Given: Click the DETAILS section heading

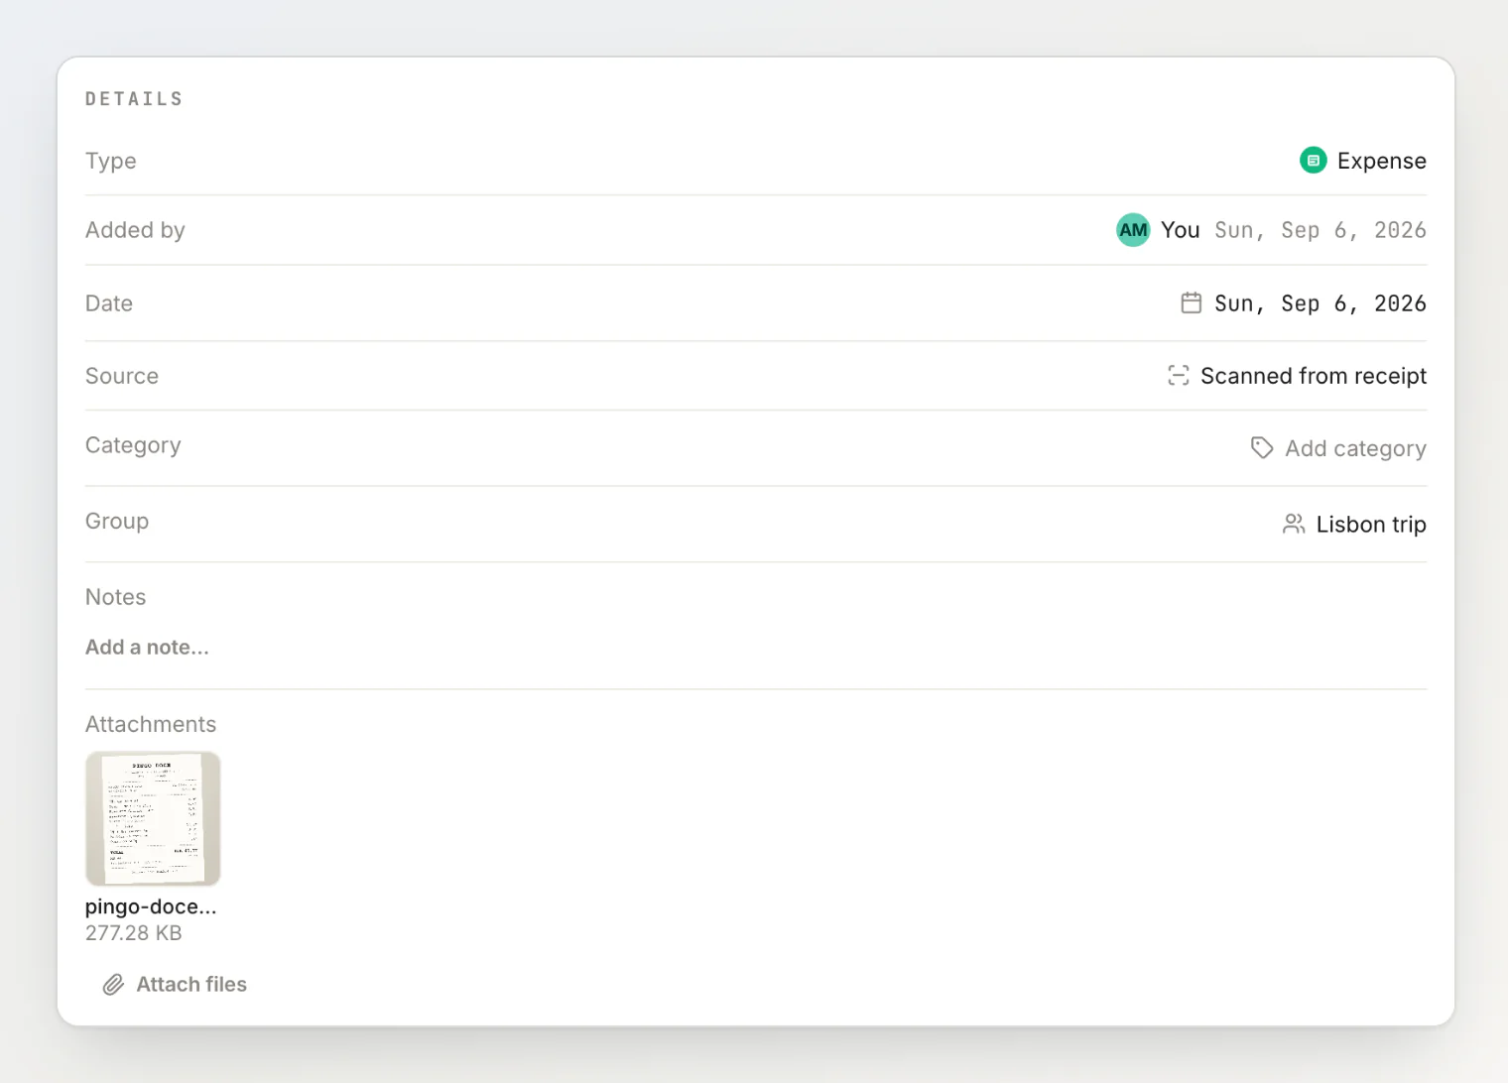Looking at the screenshot, I should (134, 99).
